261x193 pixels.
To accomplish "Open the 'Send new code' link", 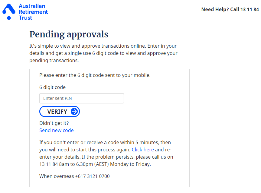I will coord(56,130).
